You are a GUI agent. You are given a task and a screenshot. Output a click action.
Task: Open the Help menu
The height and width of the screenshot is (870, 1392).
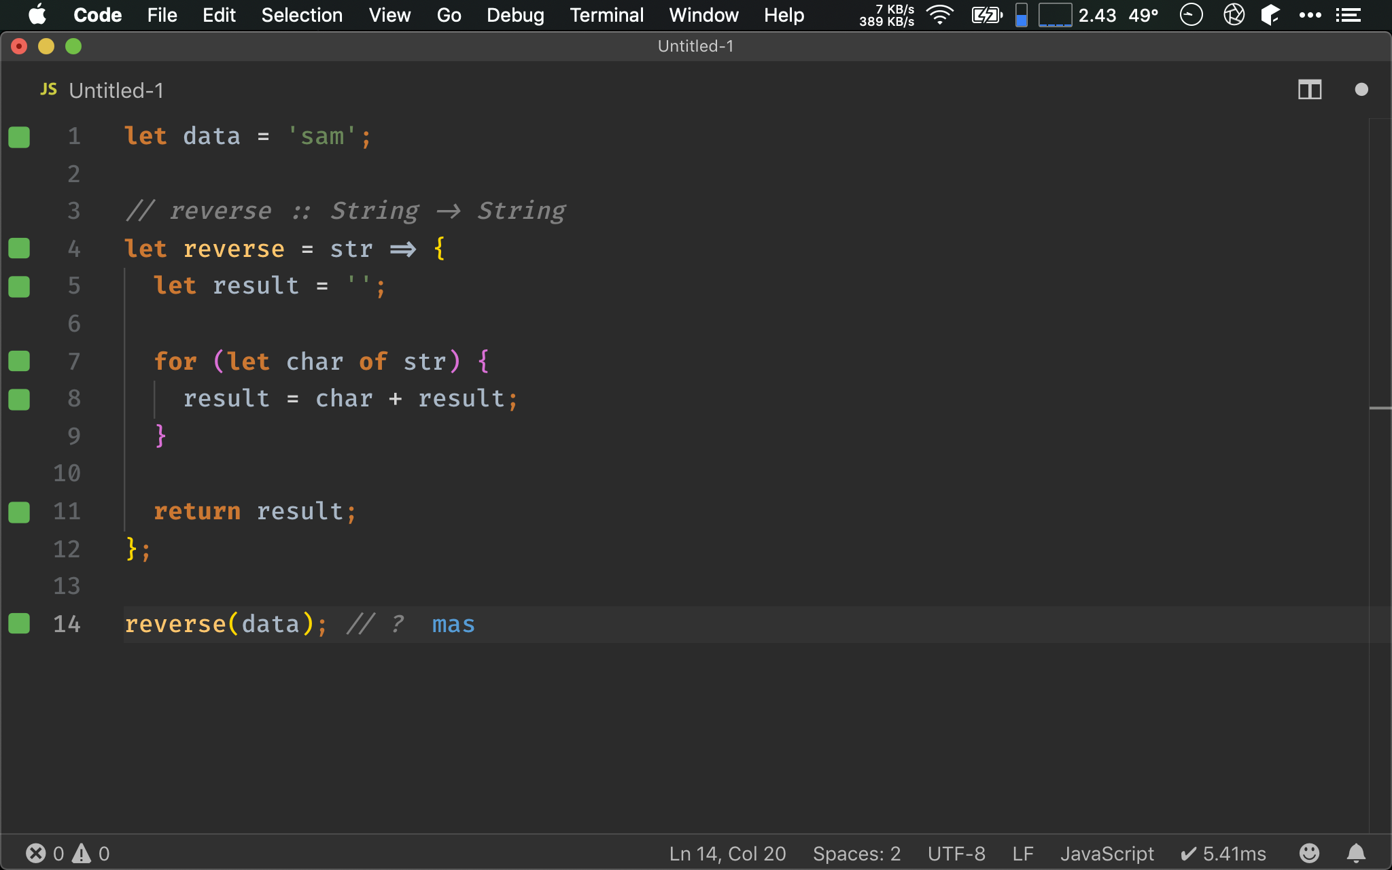pyautogui.click(x=784, y=15)
